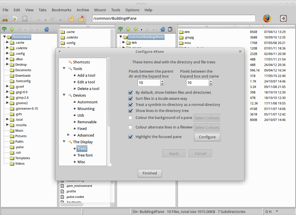This screenshot has width=296, height=215.
Task: Toggle 'Sort files in a locale-aware way'
Action: point(130,98)
